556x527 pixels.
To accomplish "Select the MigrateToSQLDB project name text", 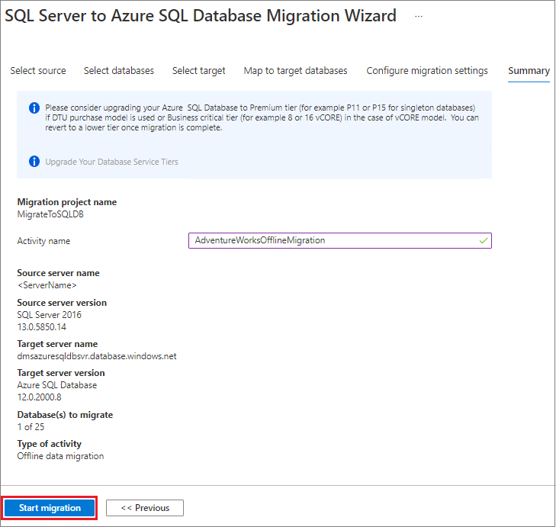I will pyautogui.click(x=50, y=214).
